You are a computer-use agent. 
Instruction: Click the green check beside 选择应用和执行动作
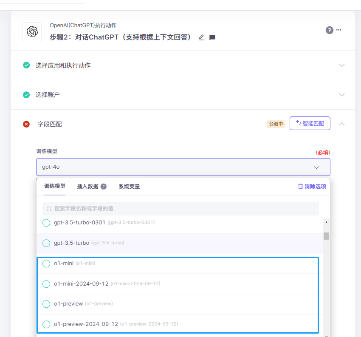(x=26, y=65)
